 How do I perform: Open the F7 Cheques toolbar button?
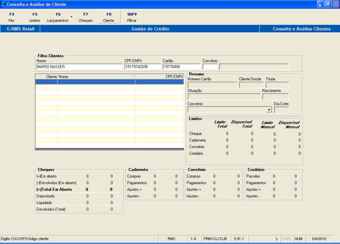pos(85,17)
